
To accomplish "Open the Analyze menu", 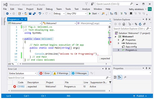I will [86, 9].
